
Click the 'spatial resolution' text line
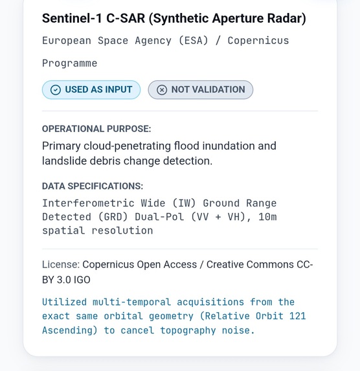98,230
